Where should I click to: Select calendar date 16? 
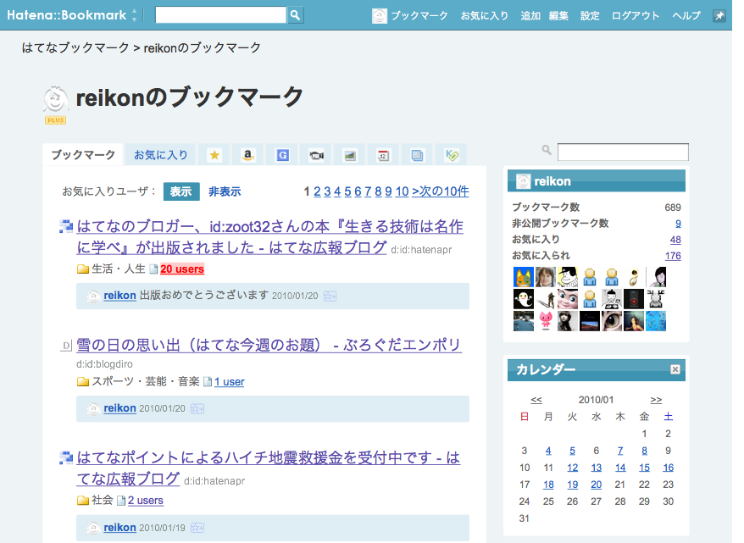click(x=668, y=468)
